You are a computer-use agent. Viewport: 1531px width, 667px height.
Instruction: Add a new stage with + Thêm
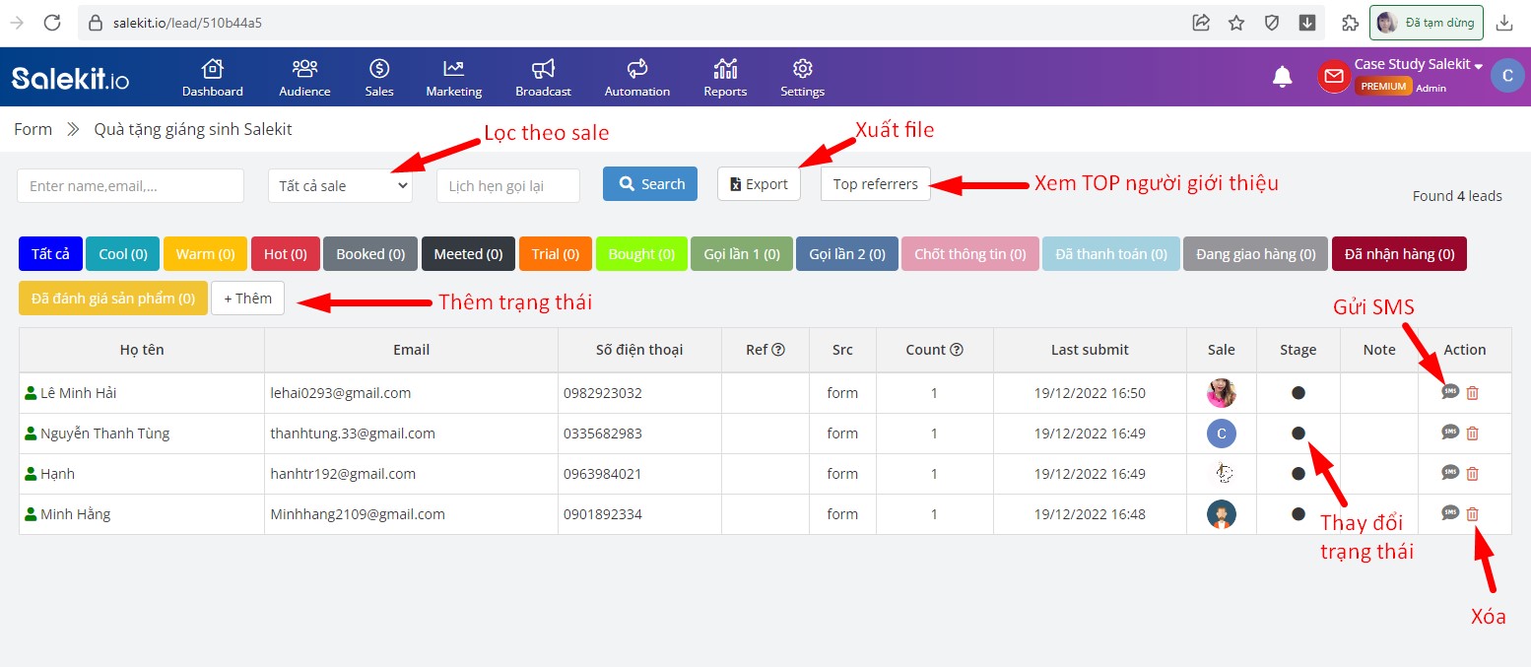tap(247, 299)
